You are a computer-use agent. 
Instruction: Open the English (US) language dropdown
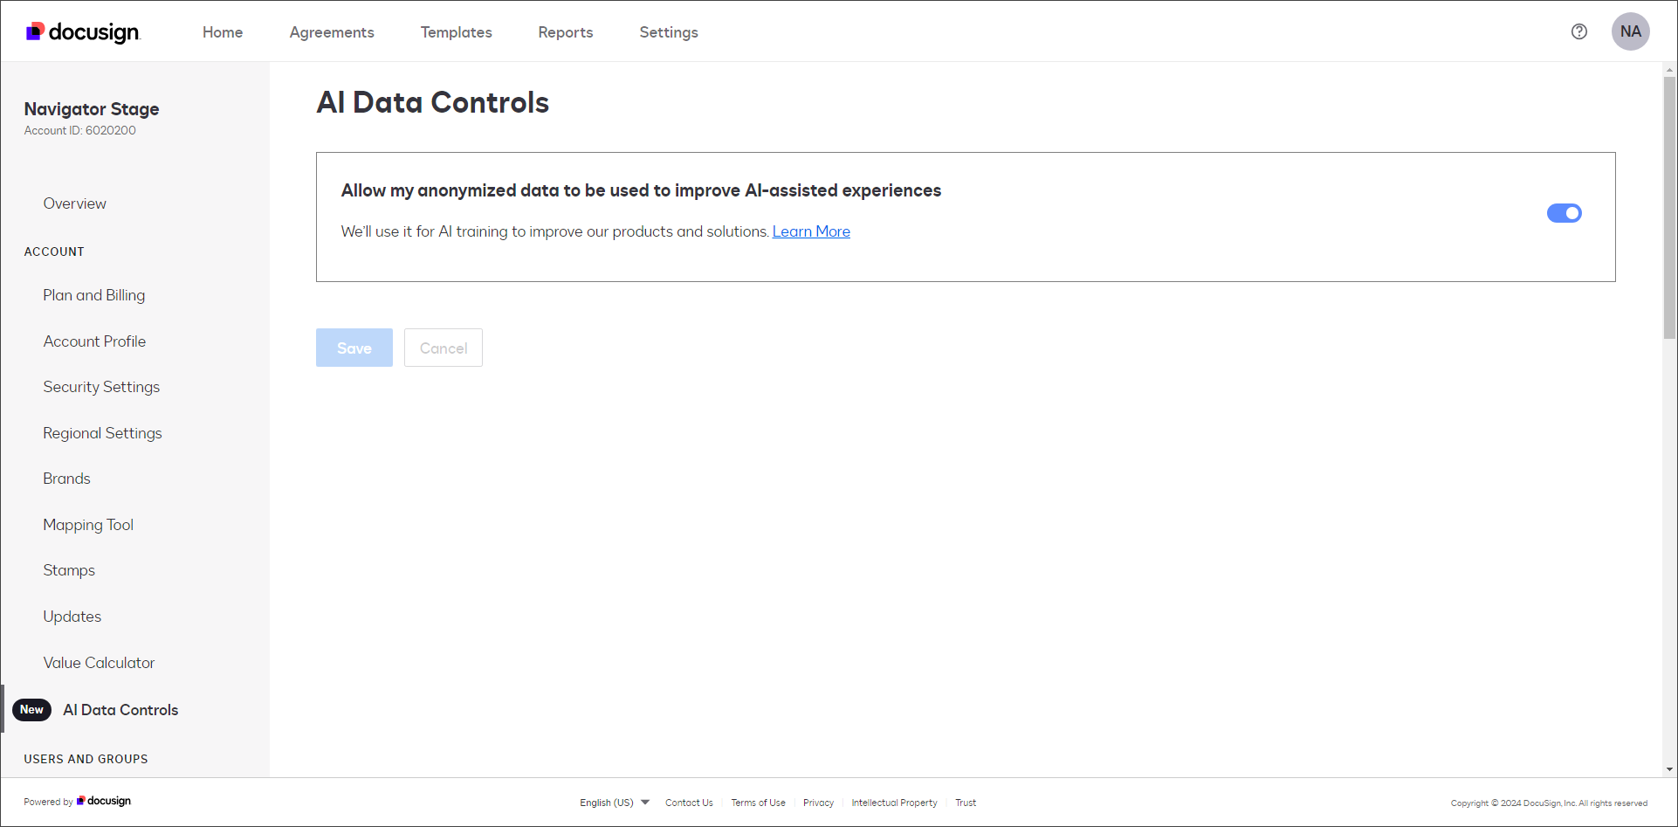point(612,802)
